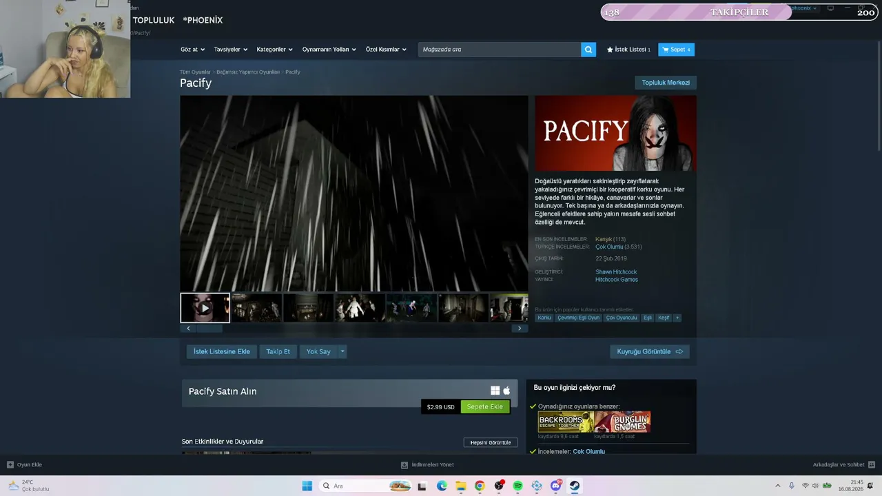Image resolution: width=882 pixels, height=496 pixels.
Task: Open the Burglin' Gnomes game thumbnail
Action: 622,422
